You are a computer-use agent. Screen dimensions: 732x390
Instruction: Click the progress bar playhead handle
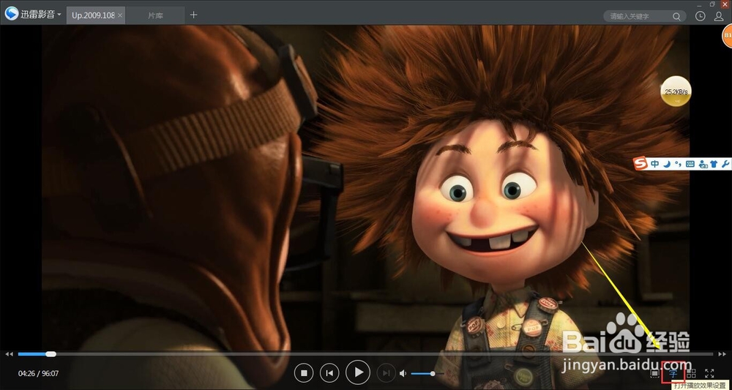(x=51, y=354)
